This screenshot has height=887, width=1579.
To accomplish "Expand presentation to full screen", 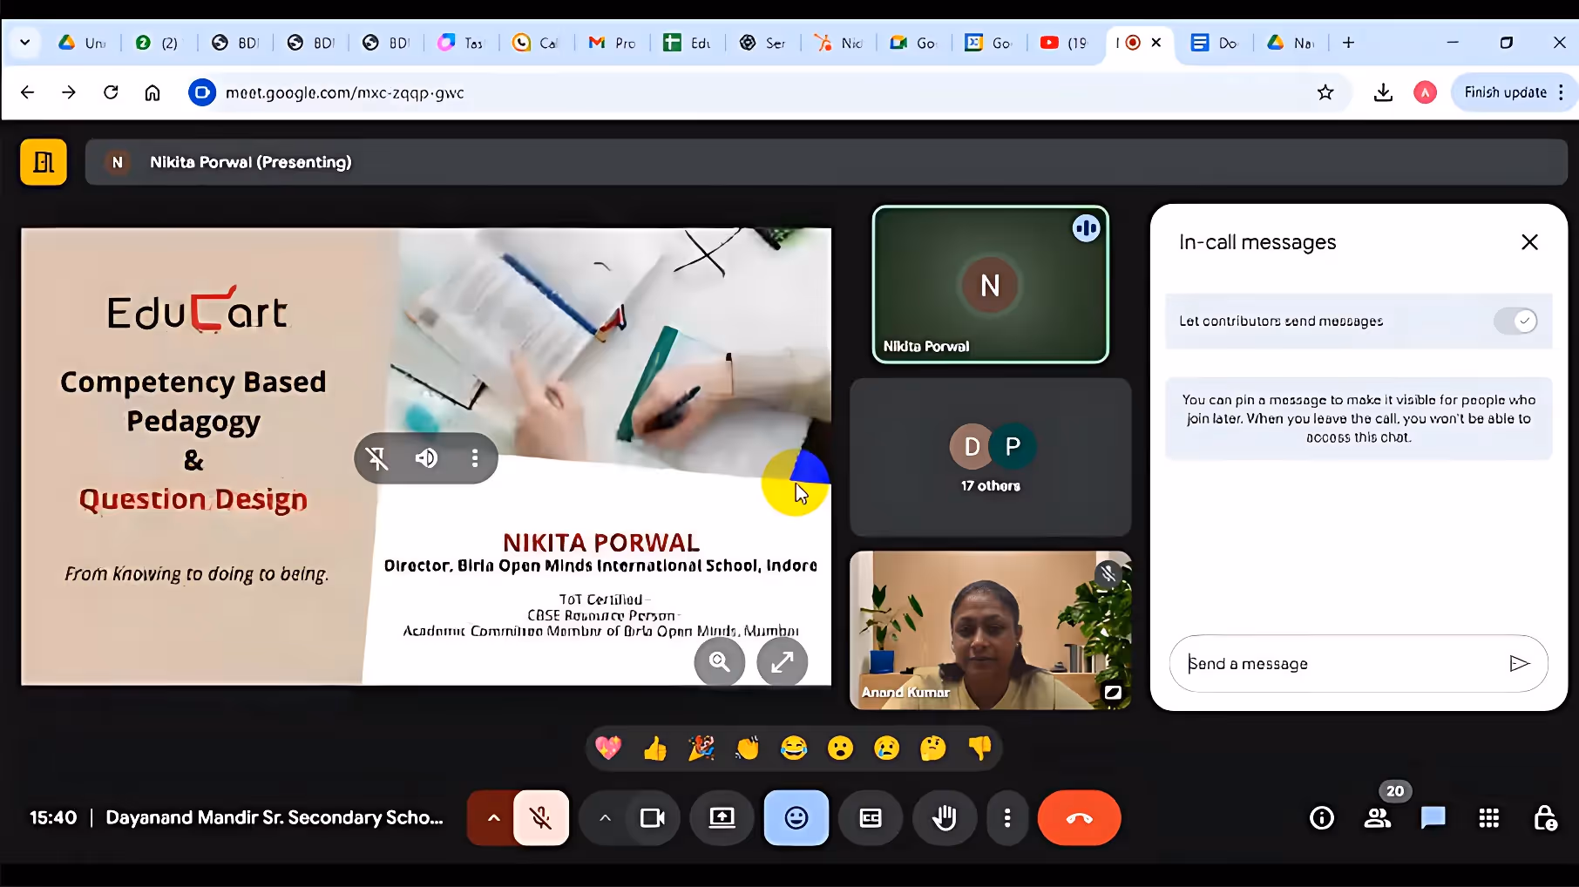I will tap(783, 662).
